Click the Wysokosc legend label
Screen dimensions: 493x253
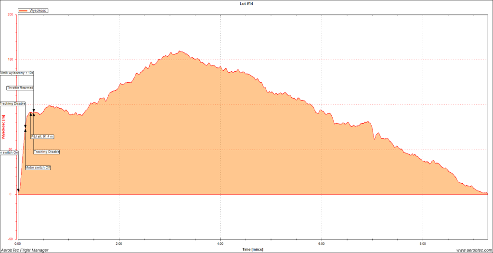click(39, 10)
